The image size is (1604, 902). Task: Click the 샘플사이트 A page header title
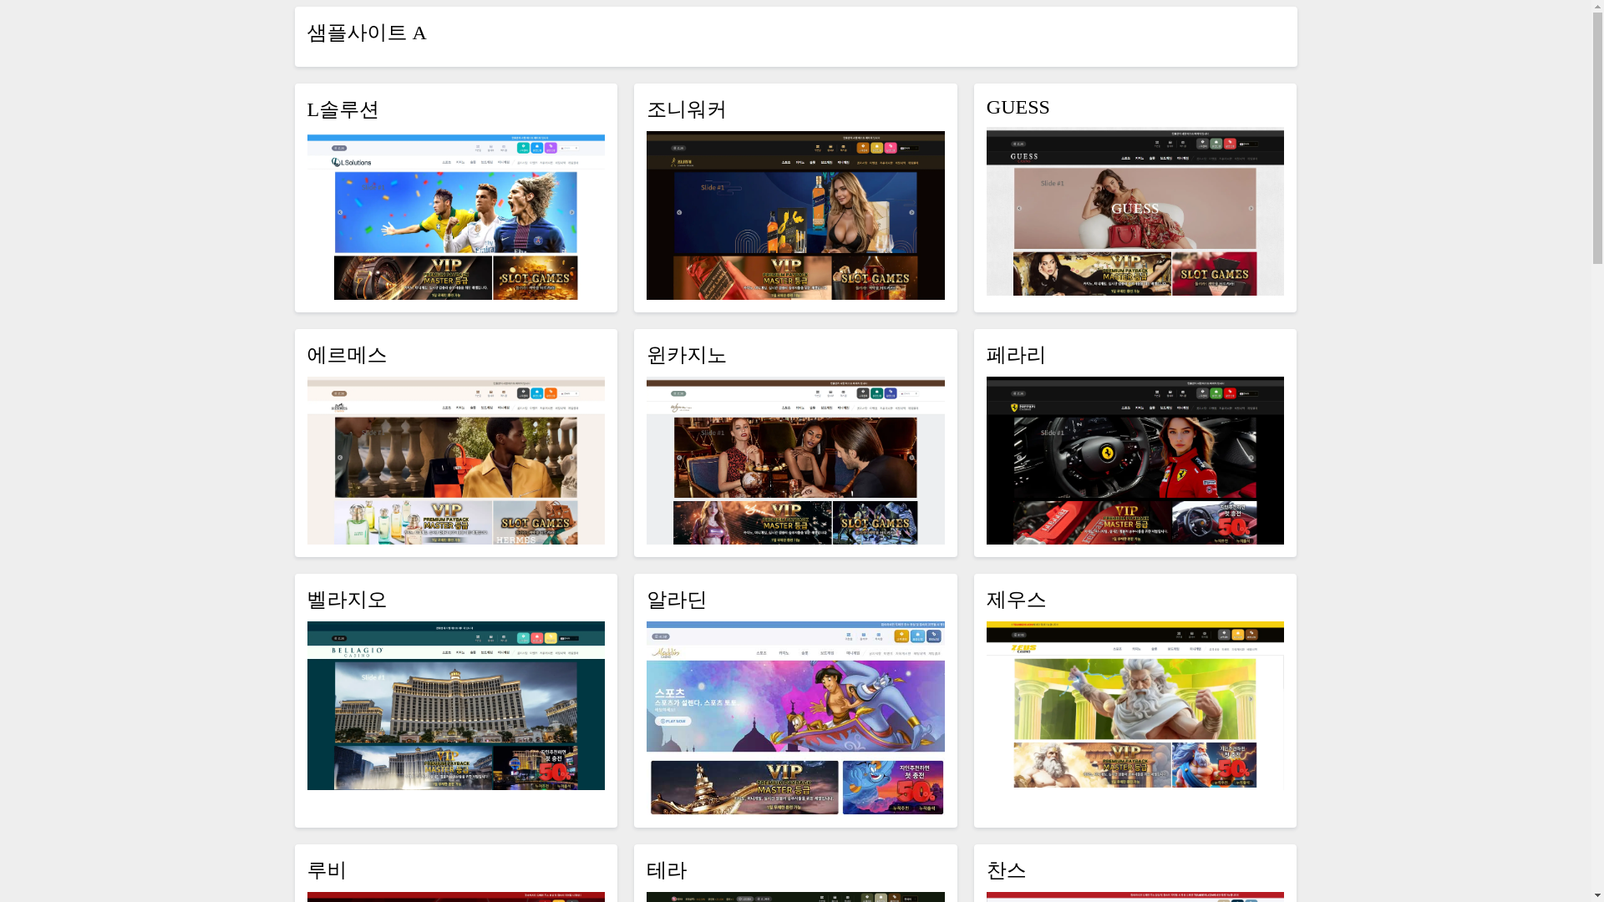click(x=366, y=33)
